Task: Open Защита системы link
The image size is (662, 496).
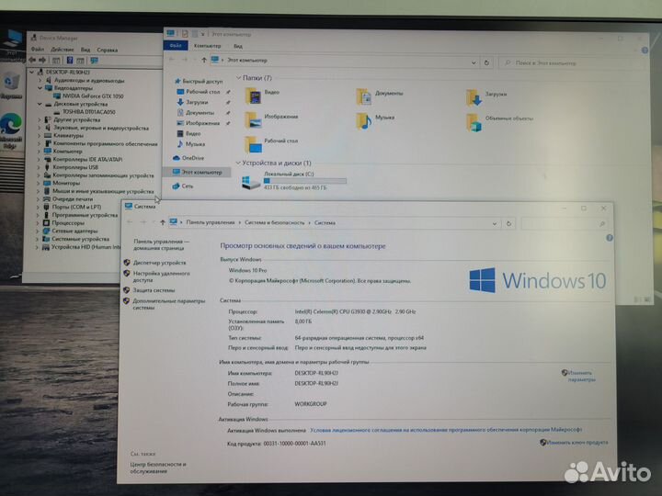Action: click(154, 290)
